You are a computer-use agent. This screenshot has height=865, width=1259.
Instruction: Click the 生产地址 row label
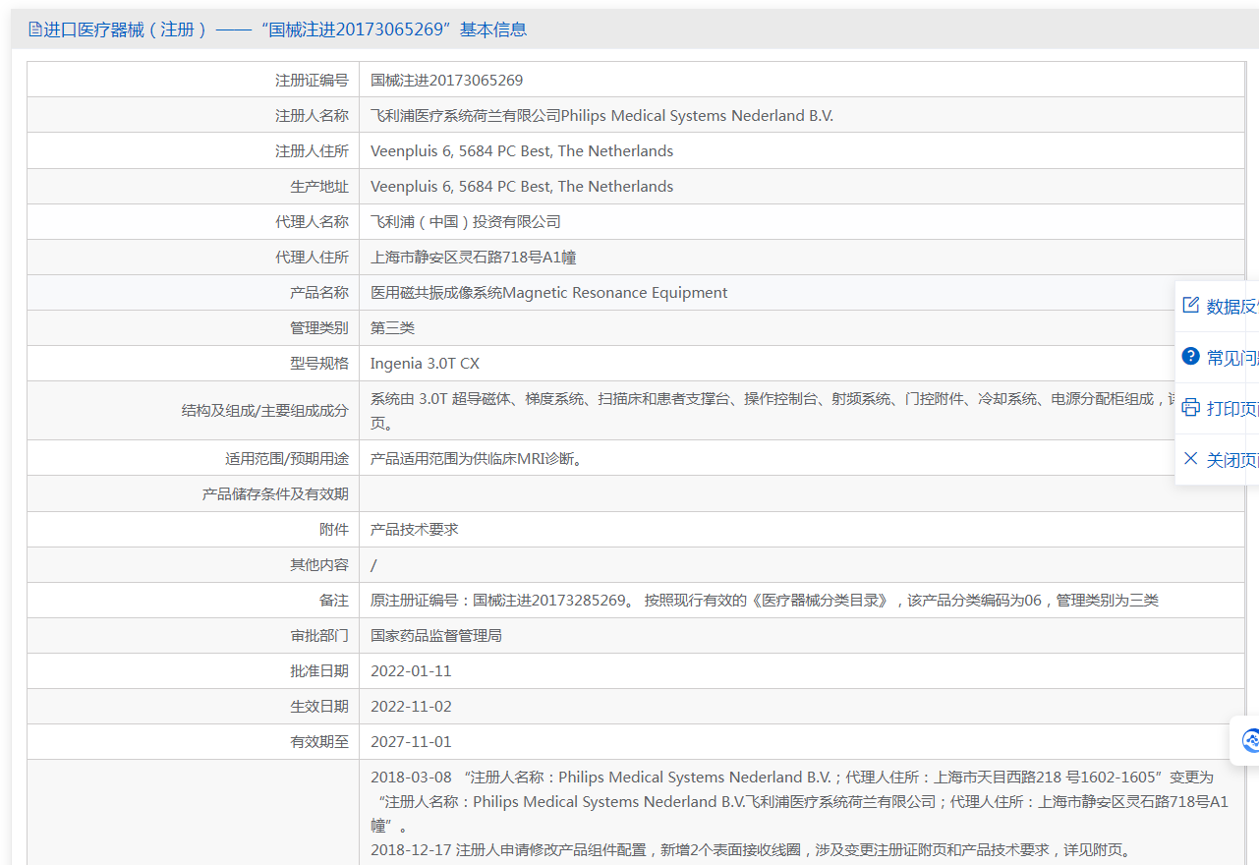pyautogui.click(x=318, y=186)
